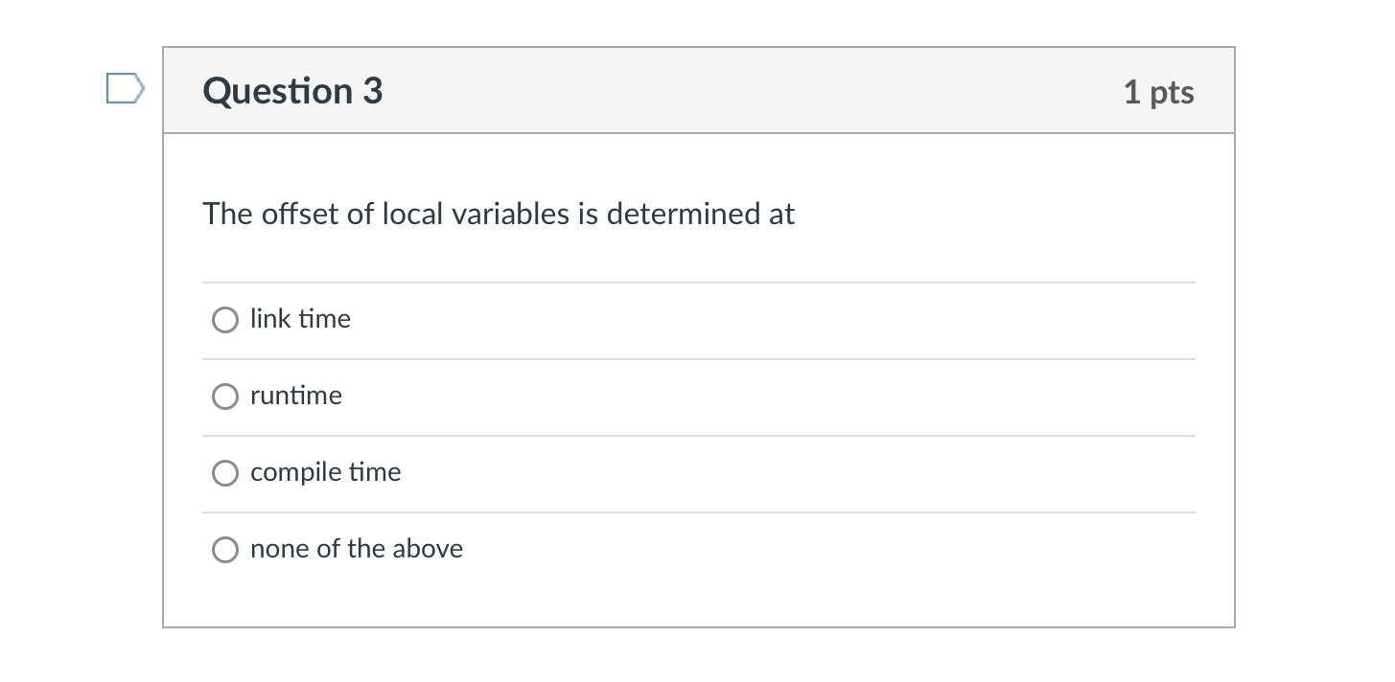Click the Question 3 header
The image size is (1395, 682).
tap(291, 91)
